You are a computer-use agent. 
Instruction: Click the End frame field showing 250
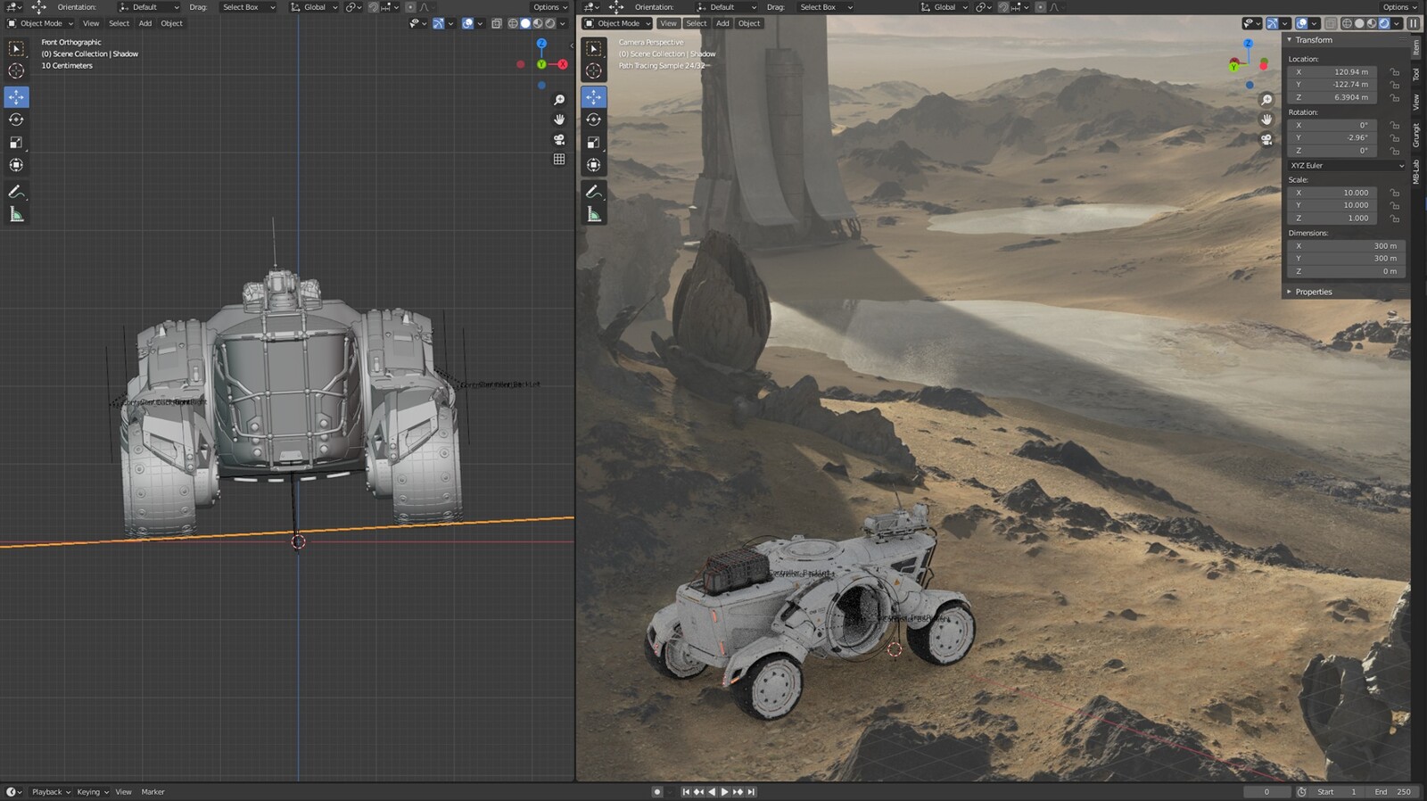(x=1394, y=792)
